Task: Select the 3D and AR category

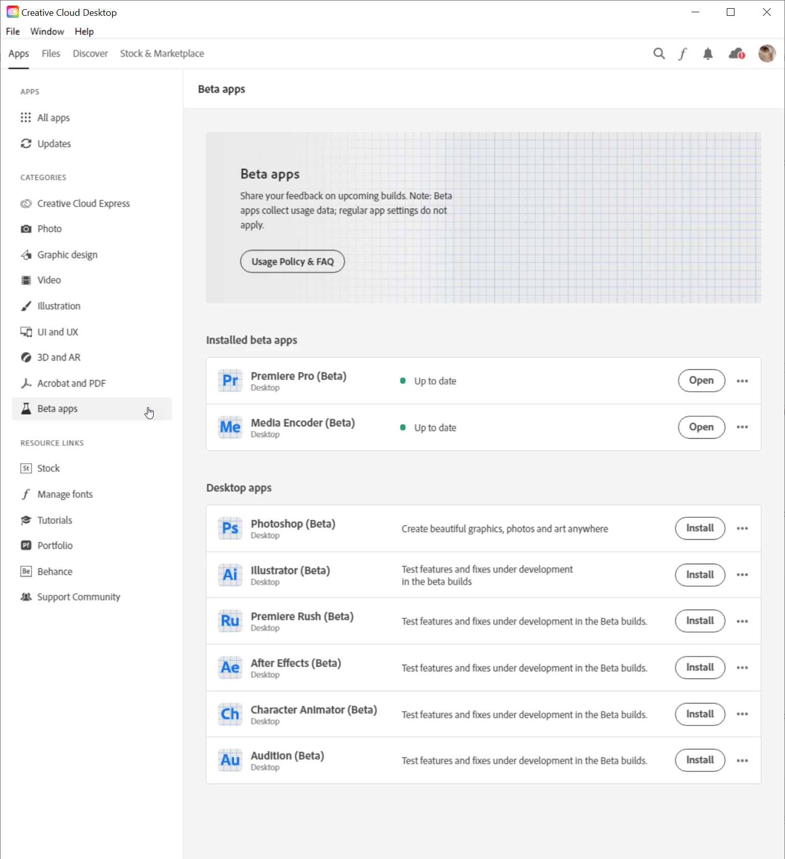Action: [92, 358]
